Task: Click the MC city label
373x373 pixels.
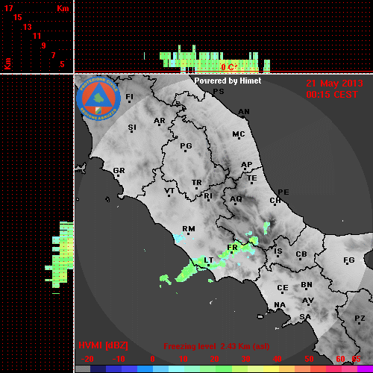Action: (x=239, y=134)
